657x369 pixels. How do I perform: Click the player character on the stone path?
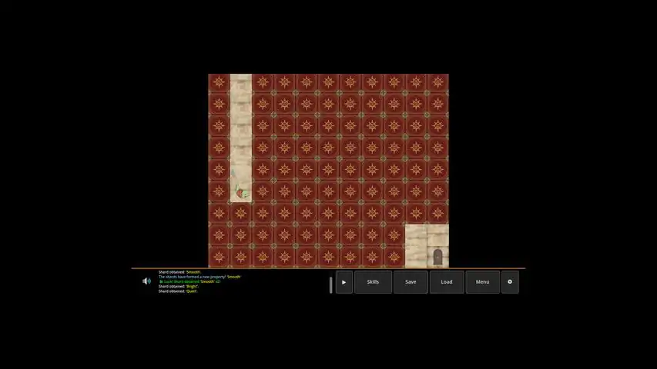[241, 192]
